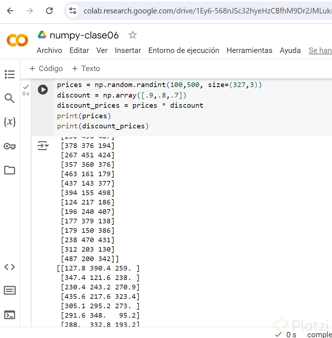Open the Ayuda menu
This screenshot has width=332, height=338.
point(290,50)
